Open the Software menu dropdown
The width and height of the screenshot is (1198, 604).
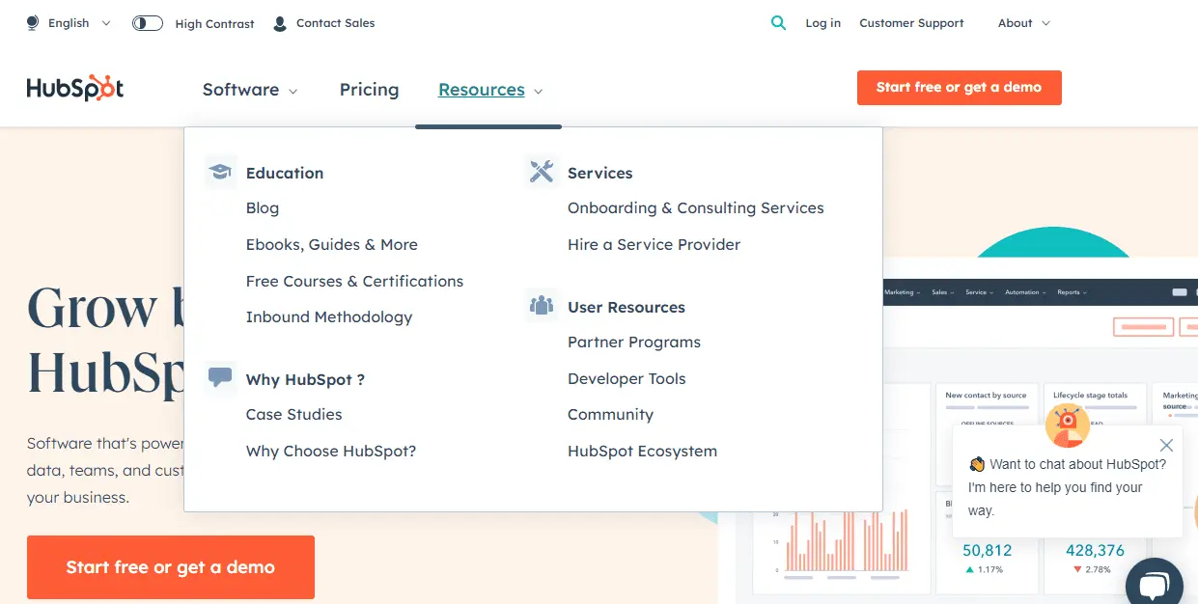click(x=250, y=90)
